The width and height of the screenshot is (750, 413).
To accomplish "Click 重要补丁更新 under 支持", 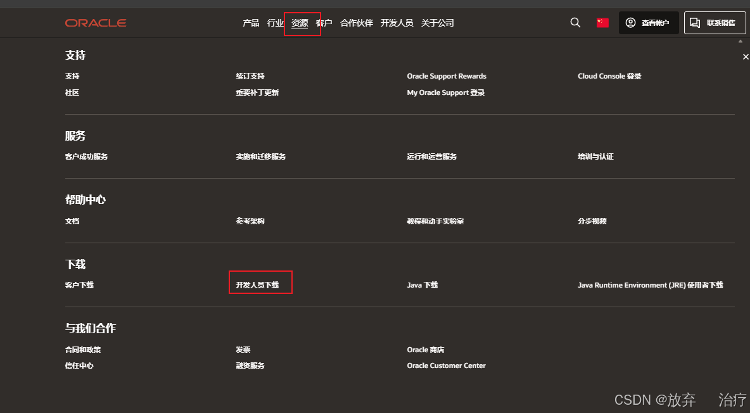I will 256,92.
